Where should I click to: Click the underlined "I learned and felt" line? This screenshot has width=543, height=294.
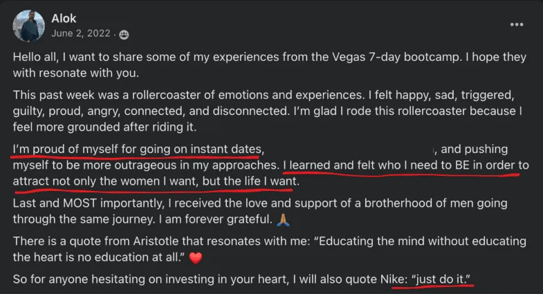click(406, 165)
